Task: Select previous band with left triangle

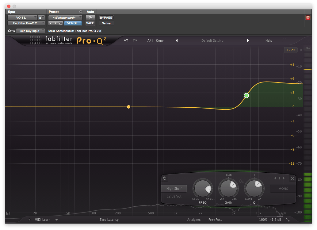Action: 275,178
